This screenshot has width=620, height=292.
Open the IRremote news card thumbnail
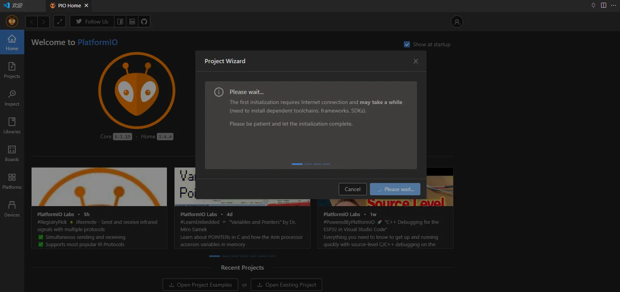click(99, 187)
